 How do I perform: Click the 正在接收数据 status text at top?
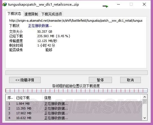[40, 26]
